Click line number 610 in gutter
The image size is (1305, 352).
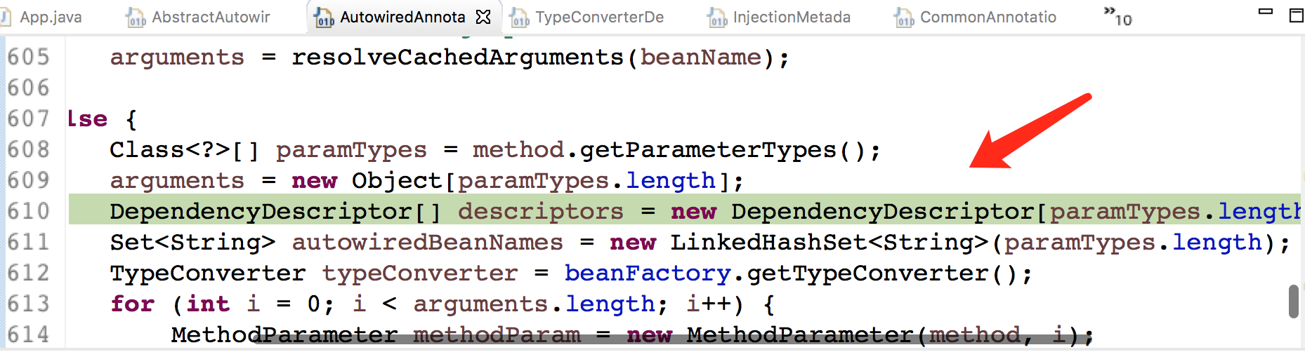click(29, 211)
